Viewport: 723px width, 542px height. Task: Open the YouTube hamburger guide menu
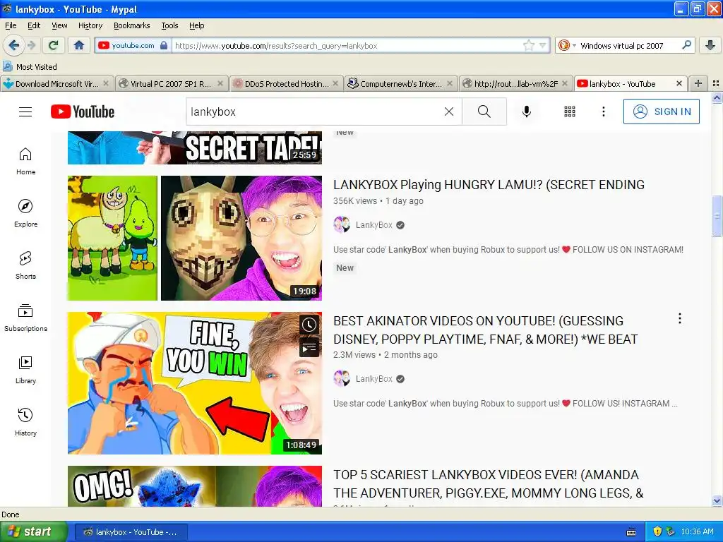click(25, 112)
